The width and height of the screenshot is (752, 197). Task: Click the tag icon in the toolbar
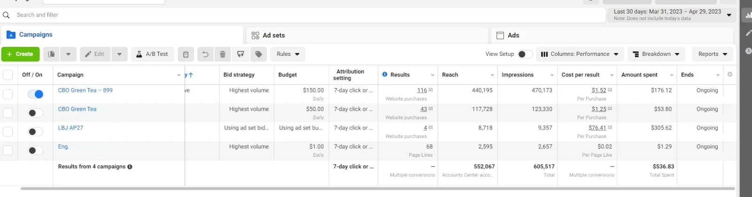(258, 54)
